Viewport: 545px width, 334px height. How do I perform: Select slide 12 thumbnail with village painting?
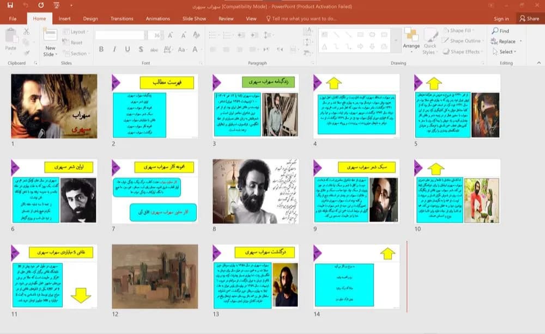point(155,276)
